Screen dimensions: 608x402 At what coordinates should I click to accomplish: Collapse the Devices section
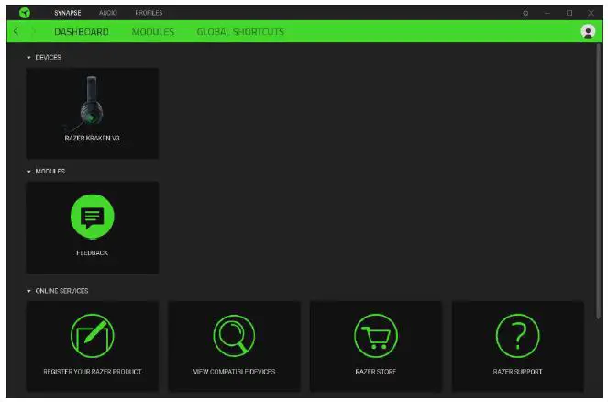tap(28, 58)
